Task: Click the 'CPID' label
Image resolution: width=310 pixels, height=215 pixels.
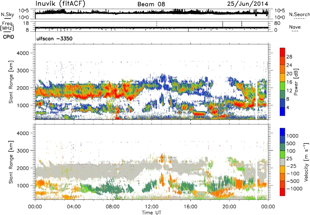Action: click(x=9, y=37)
